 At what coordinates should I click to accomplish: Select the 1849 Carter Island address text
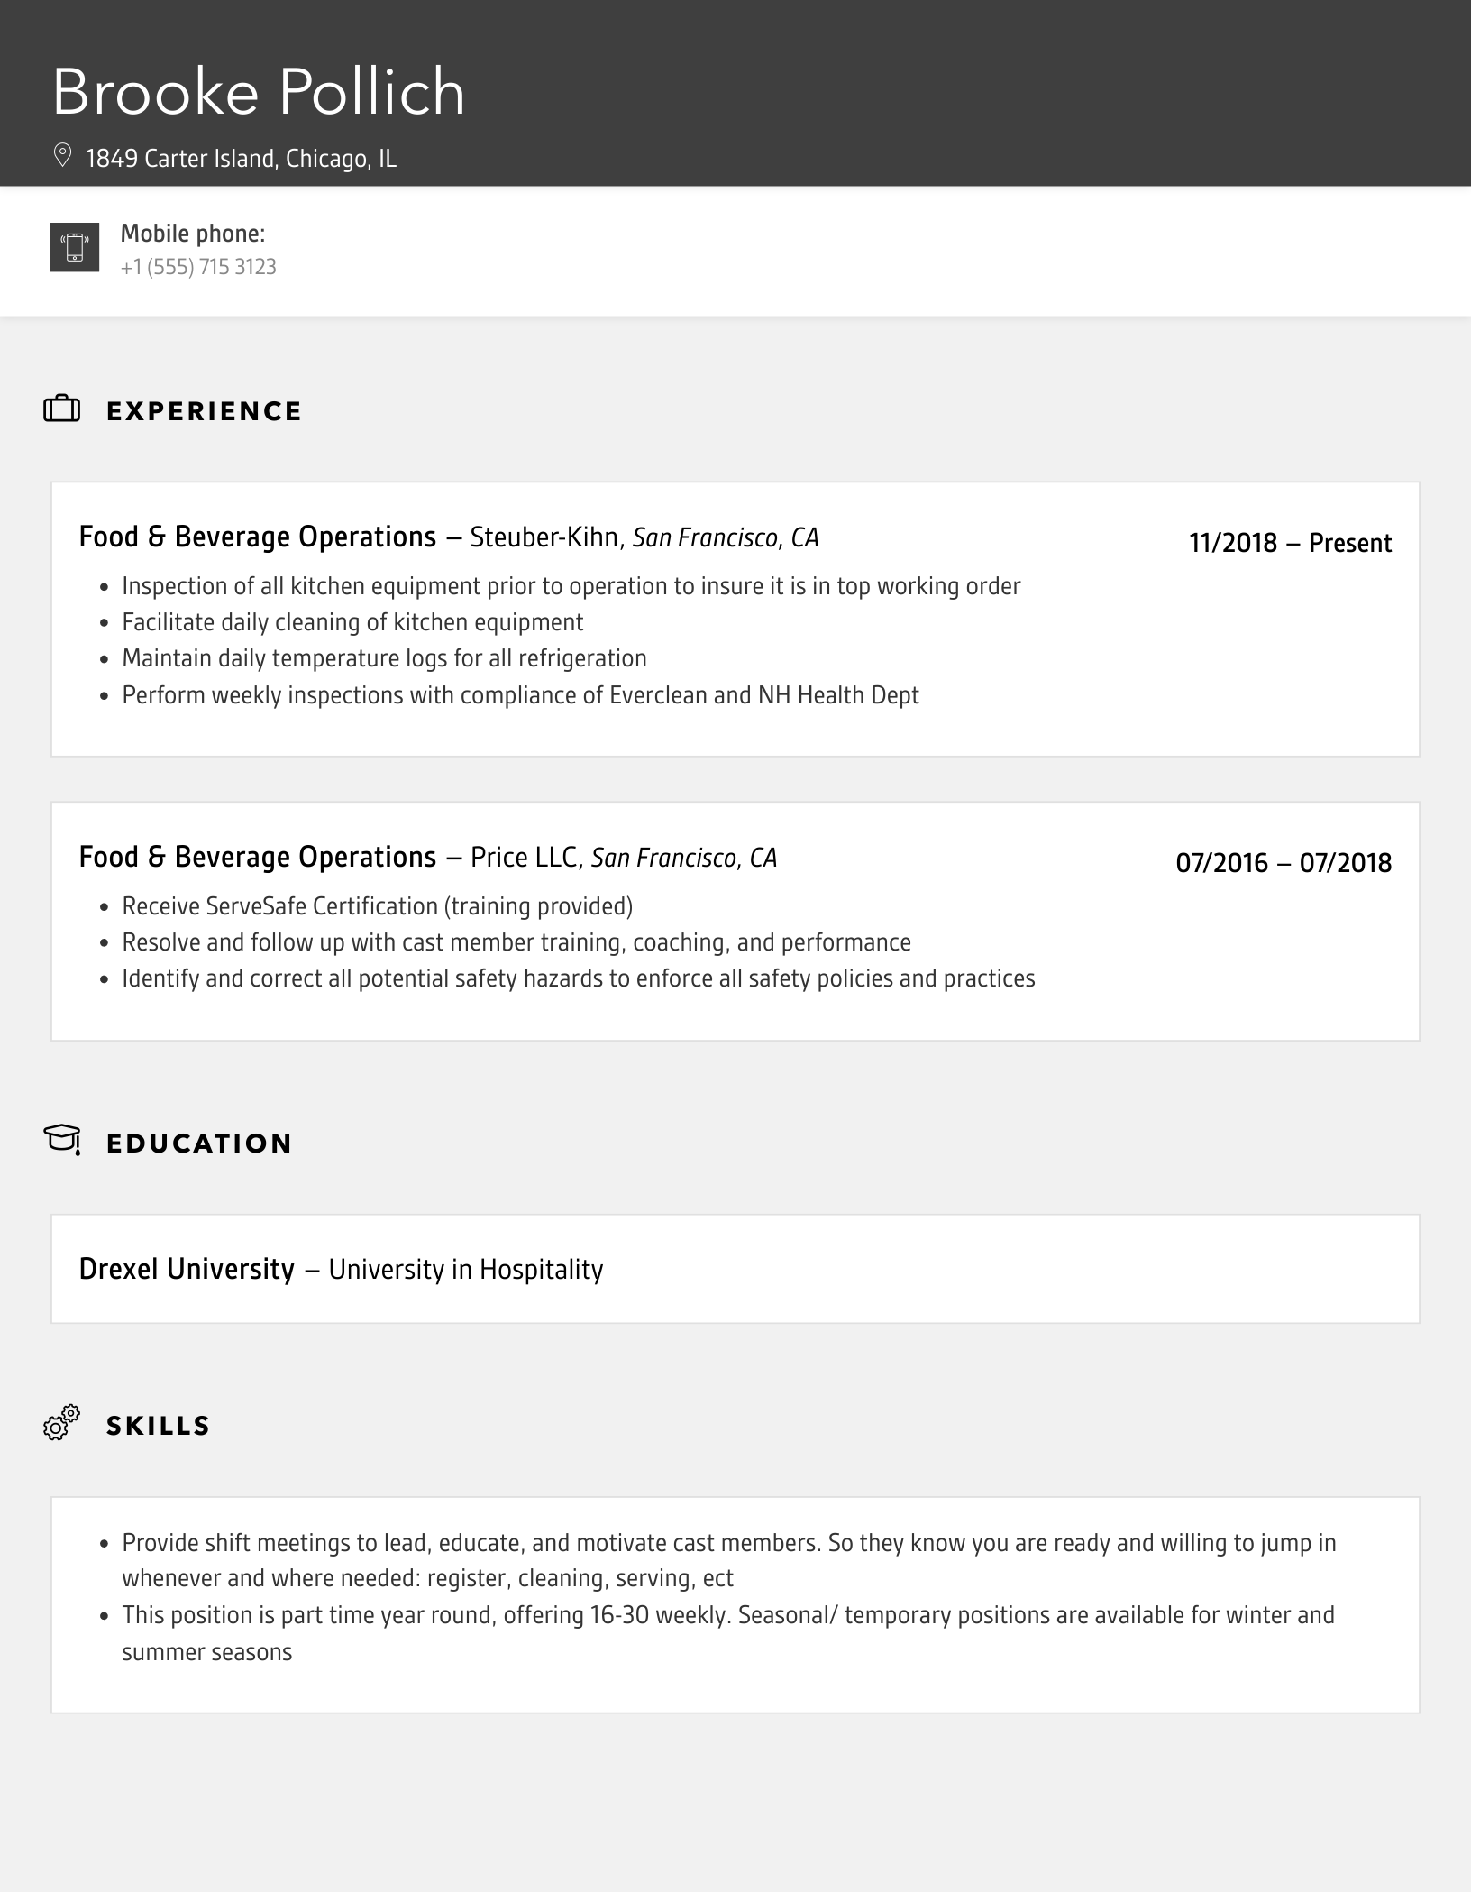pyautogui.click(x=241, y=159)
